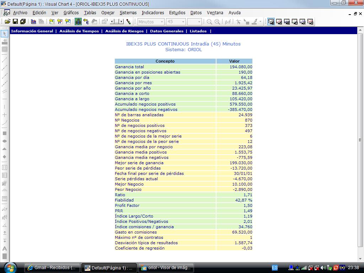
Task: Select the pointer arrow tool in sidebar
Action: point(5,34)
